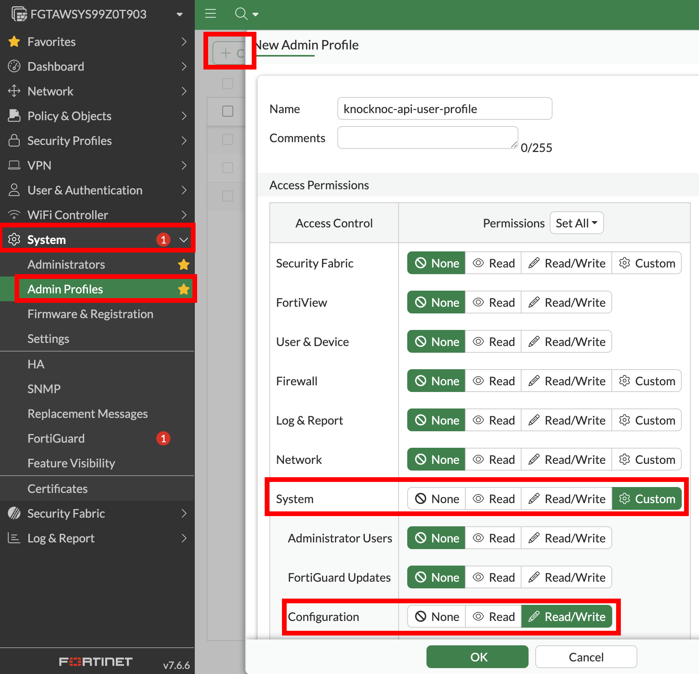The width and height of the screenshot is (699, 674).
Task: Click the WiFi Controller signal icon
Action: 14,215
